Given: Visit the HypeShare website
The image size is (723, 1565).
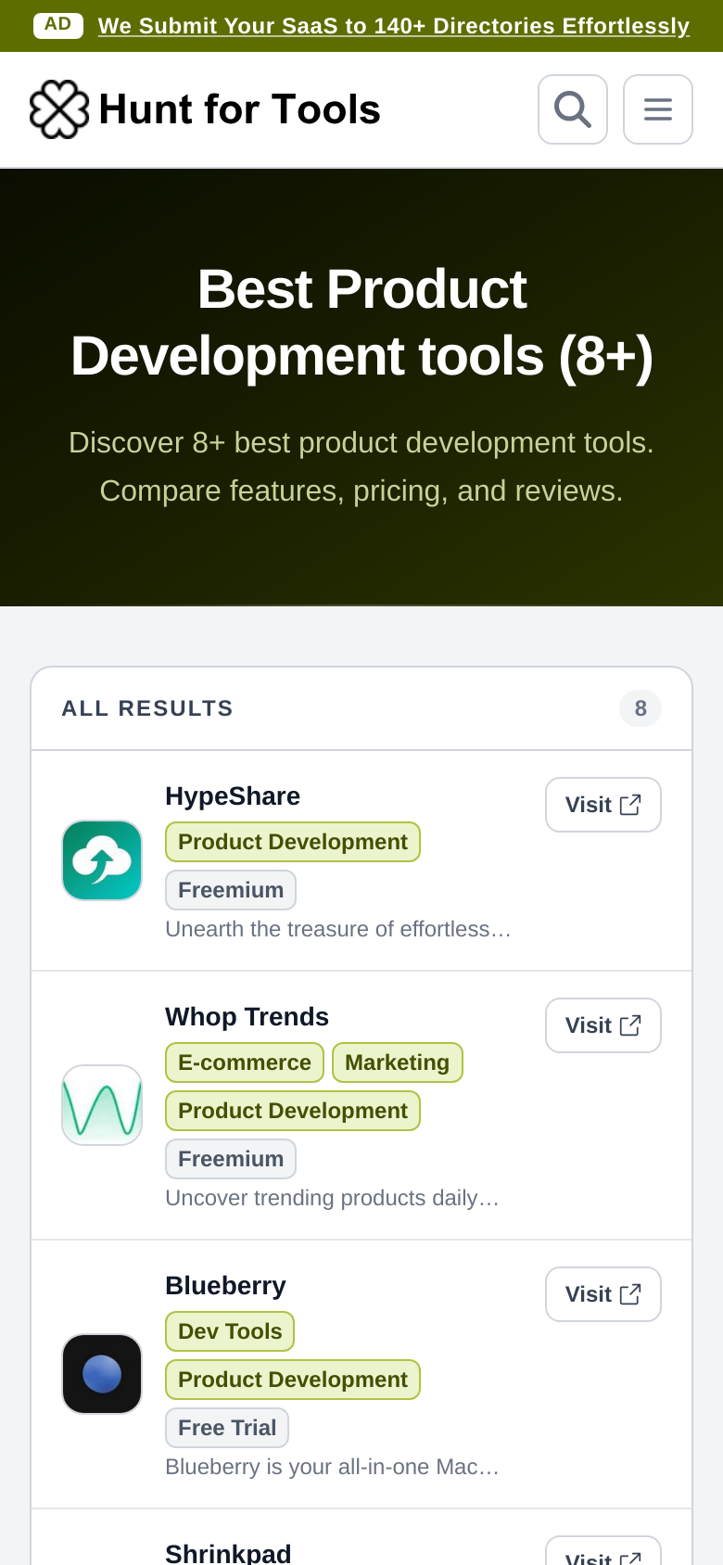Looking at the screenshot, I should click(x=603, y=805).
